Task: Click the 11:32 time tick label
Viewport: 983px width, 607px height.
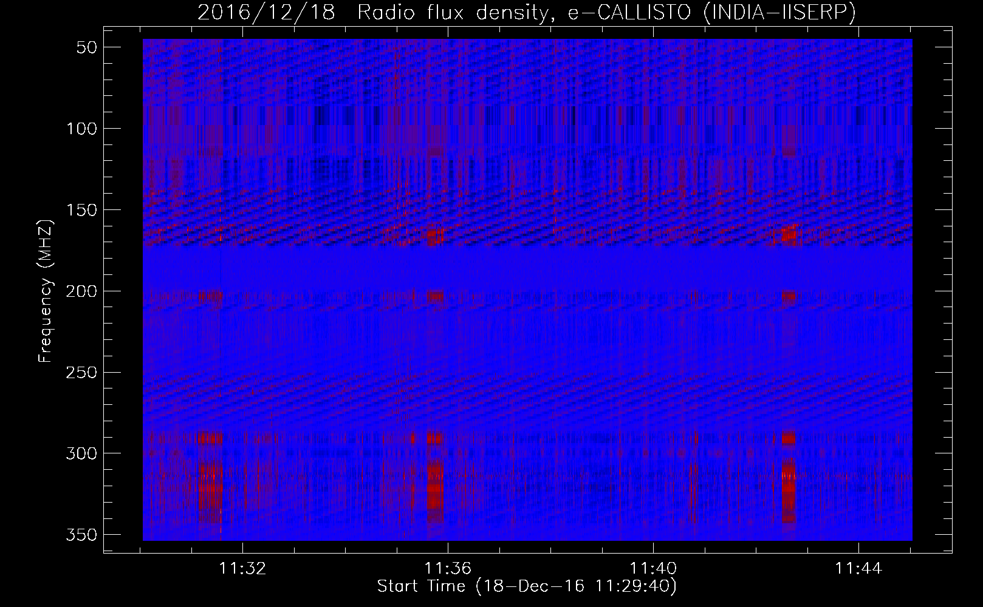Action: [x=242, y=568]
